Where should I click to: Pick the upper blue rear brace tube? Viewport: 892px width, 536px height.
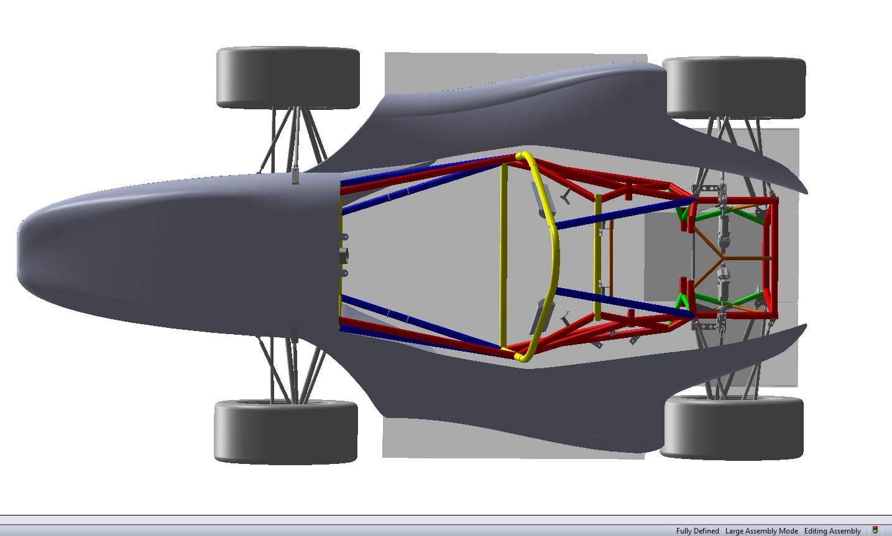pyautogui.click(x=622, y=213)
